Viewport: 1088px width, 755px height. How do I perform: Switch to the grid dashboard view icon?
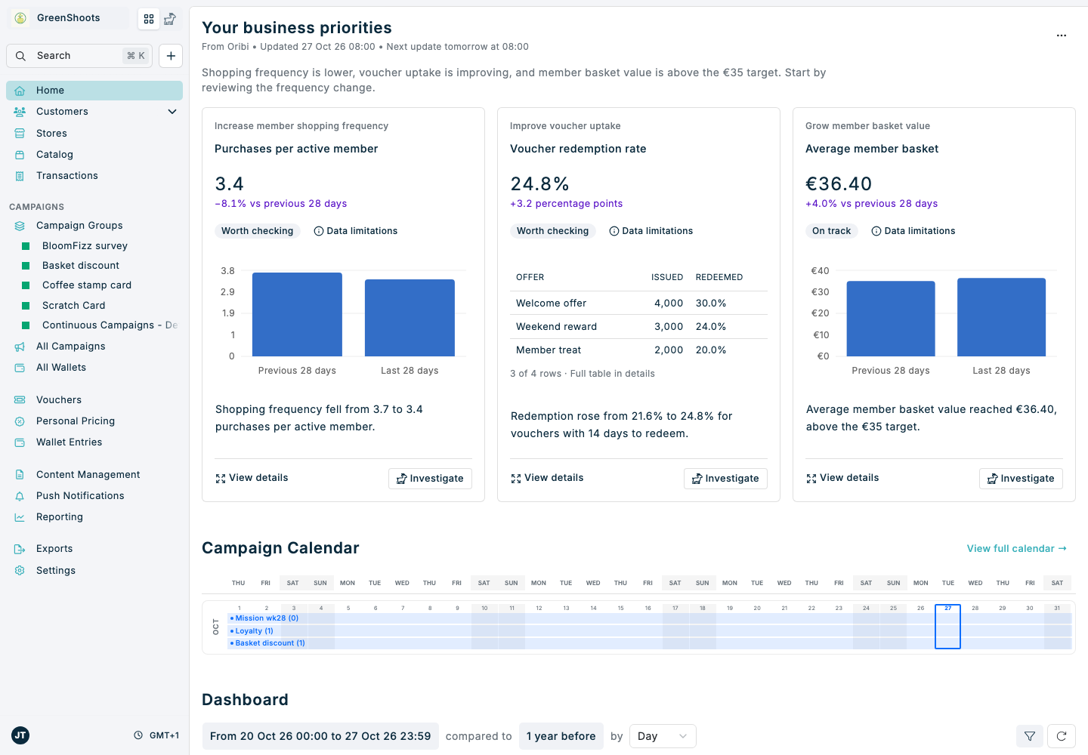pyautogui.click(x=149, y=19)
